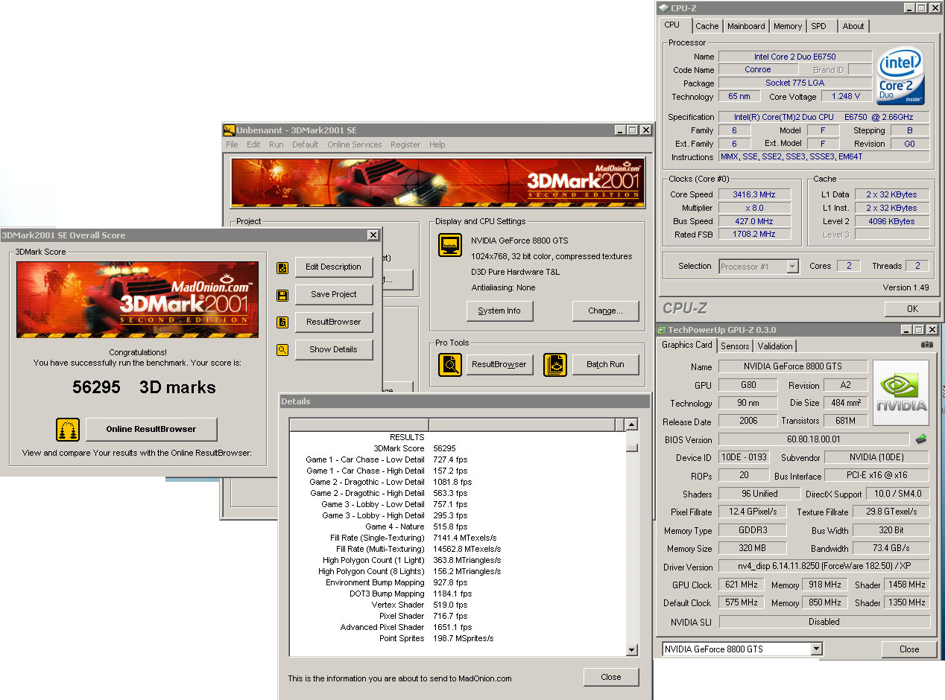Click the Show Details button
945x700 pixels.
click(334, 349)
